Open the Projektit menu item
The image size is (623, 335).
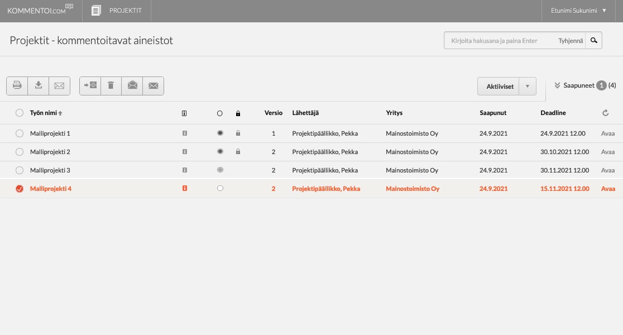tap(117, 11)
